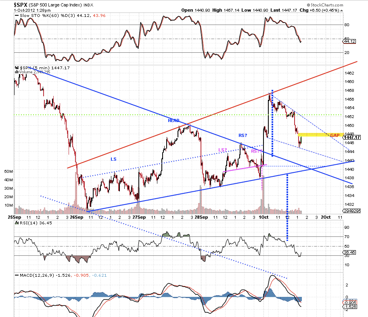Click the small icon before RSI(14)
The width and height of the screenshot is (368, 317).
click(x=17, y=223)
